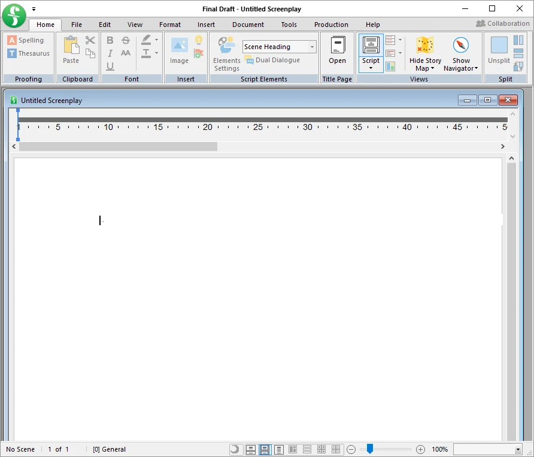Click the Dual Dialogue button
534x457 pixels.
point(272,60)
